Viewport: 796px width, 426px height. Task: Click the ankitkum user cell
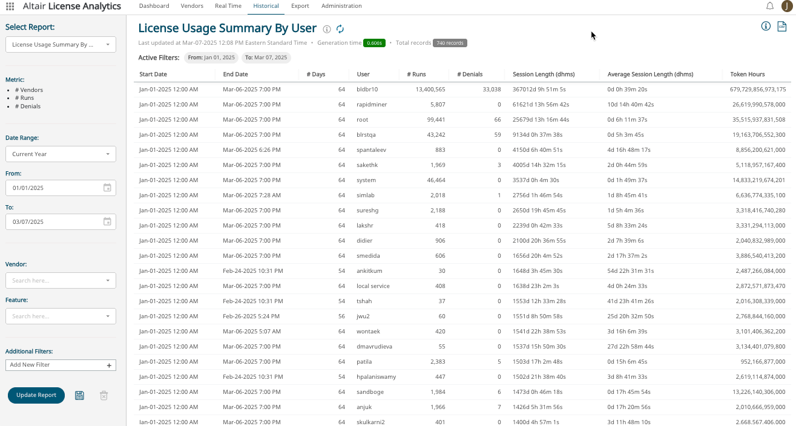pos(369,271)
